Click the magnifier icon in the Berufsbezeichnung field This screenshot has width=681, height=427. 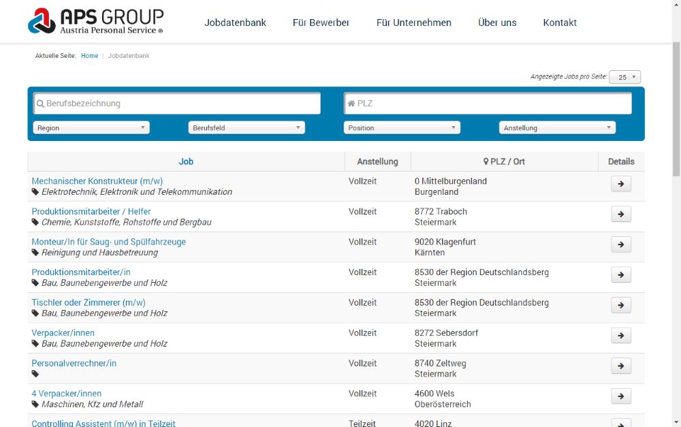(x=40, y=103)
